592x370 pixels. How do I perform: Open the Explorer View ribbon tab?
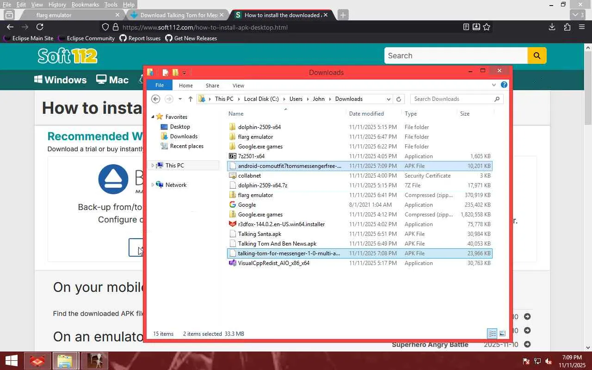[x=238, y=86]
